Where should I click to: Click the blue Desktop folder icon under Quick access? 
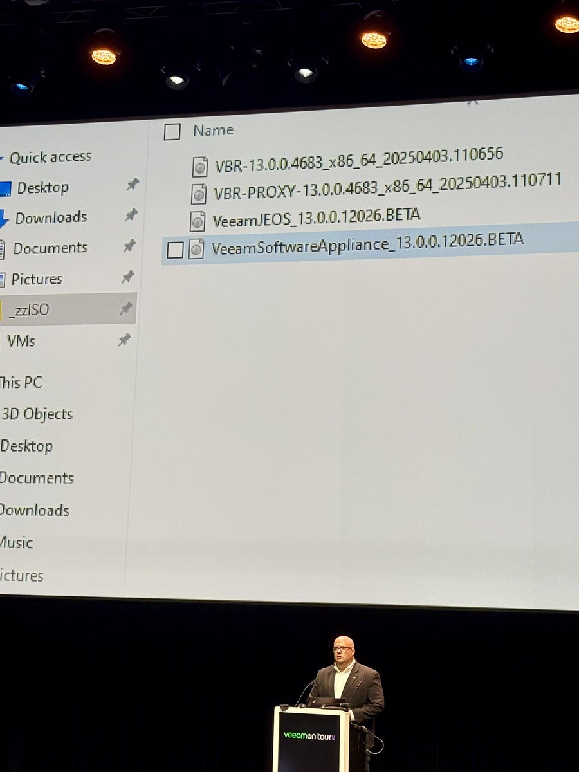click(x=5, y=189)
